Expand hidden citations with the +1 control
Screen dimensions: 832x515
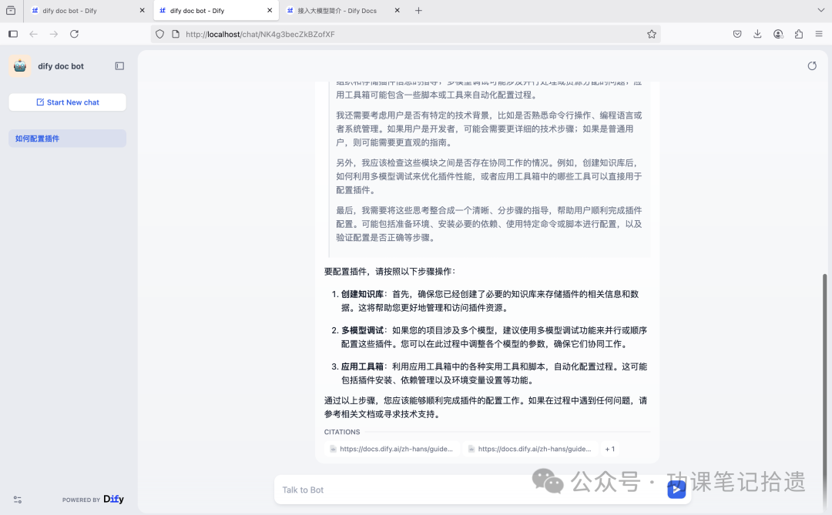pos(609,448)
